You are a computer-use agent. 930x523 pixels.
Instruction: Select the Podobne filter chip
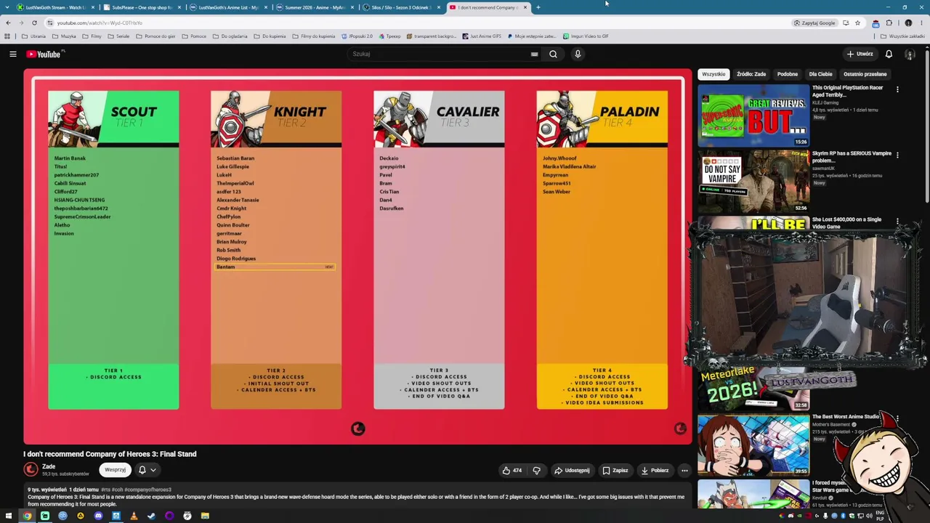788,74
